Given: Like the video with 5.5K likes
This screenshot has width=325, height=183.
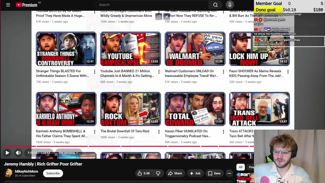Looking at the screenshot, I should (x=143, y=173).
